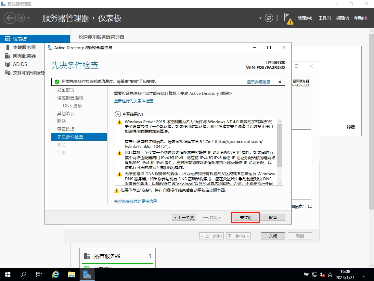Open the dropdown arrow beside refresh

260,18
